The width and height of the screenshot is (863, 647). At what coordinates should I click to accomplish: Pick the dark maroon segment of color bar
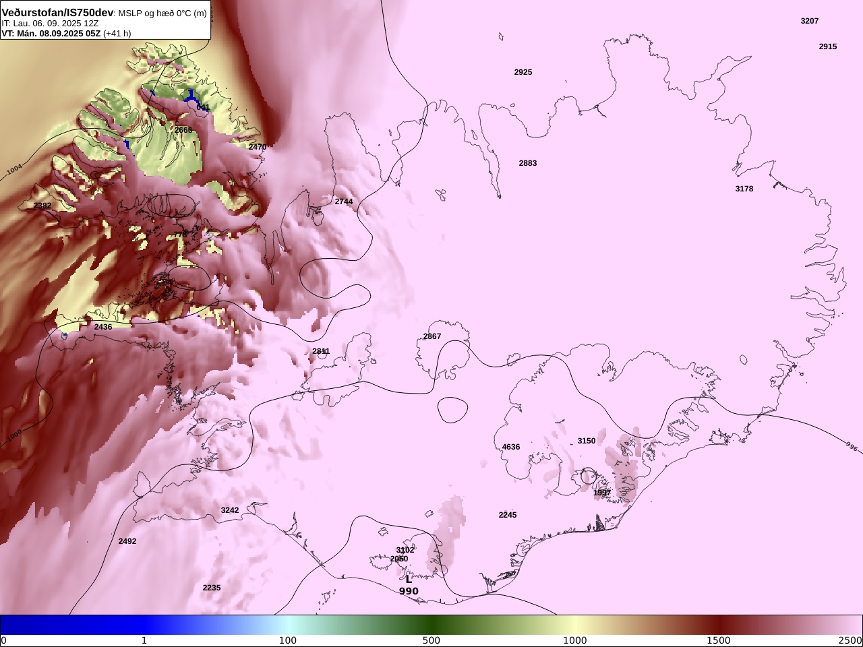coord(719,625)
